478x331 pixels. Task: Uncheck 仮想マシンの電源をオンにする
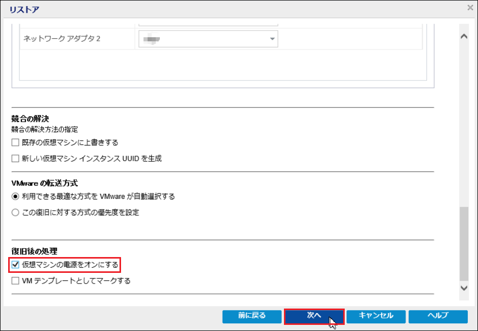click(x=15, y=265)
